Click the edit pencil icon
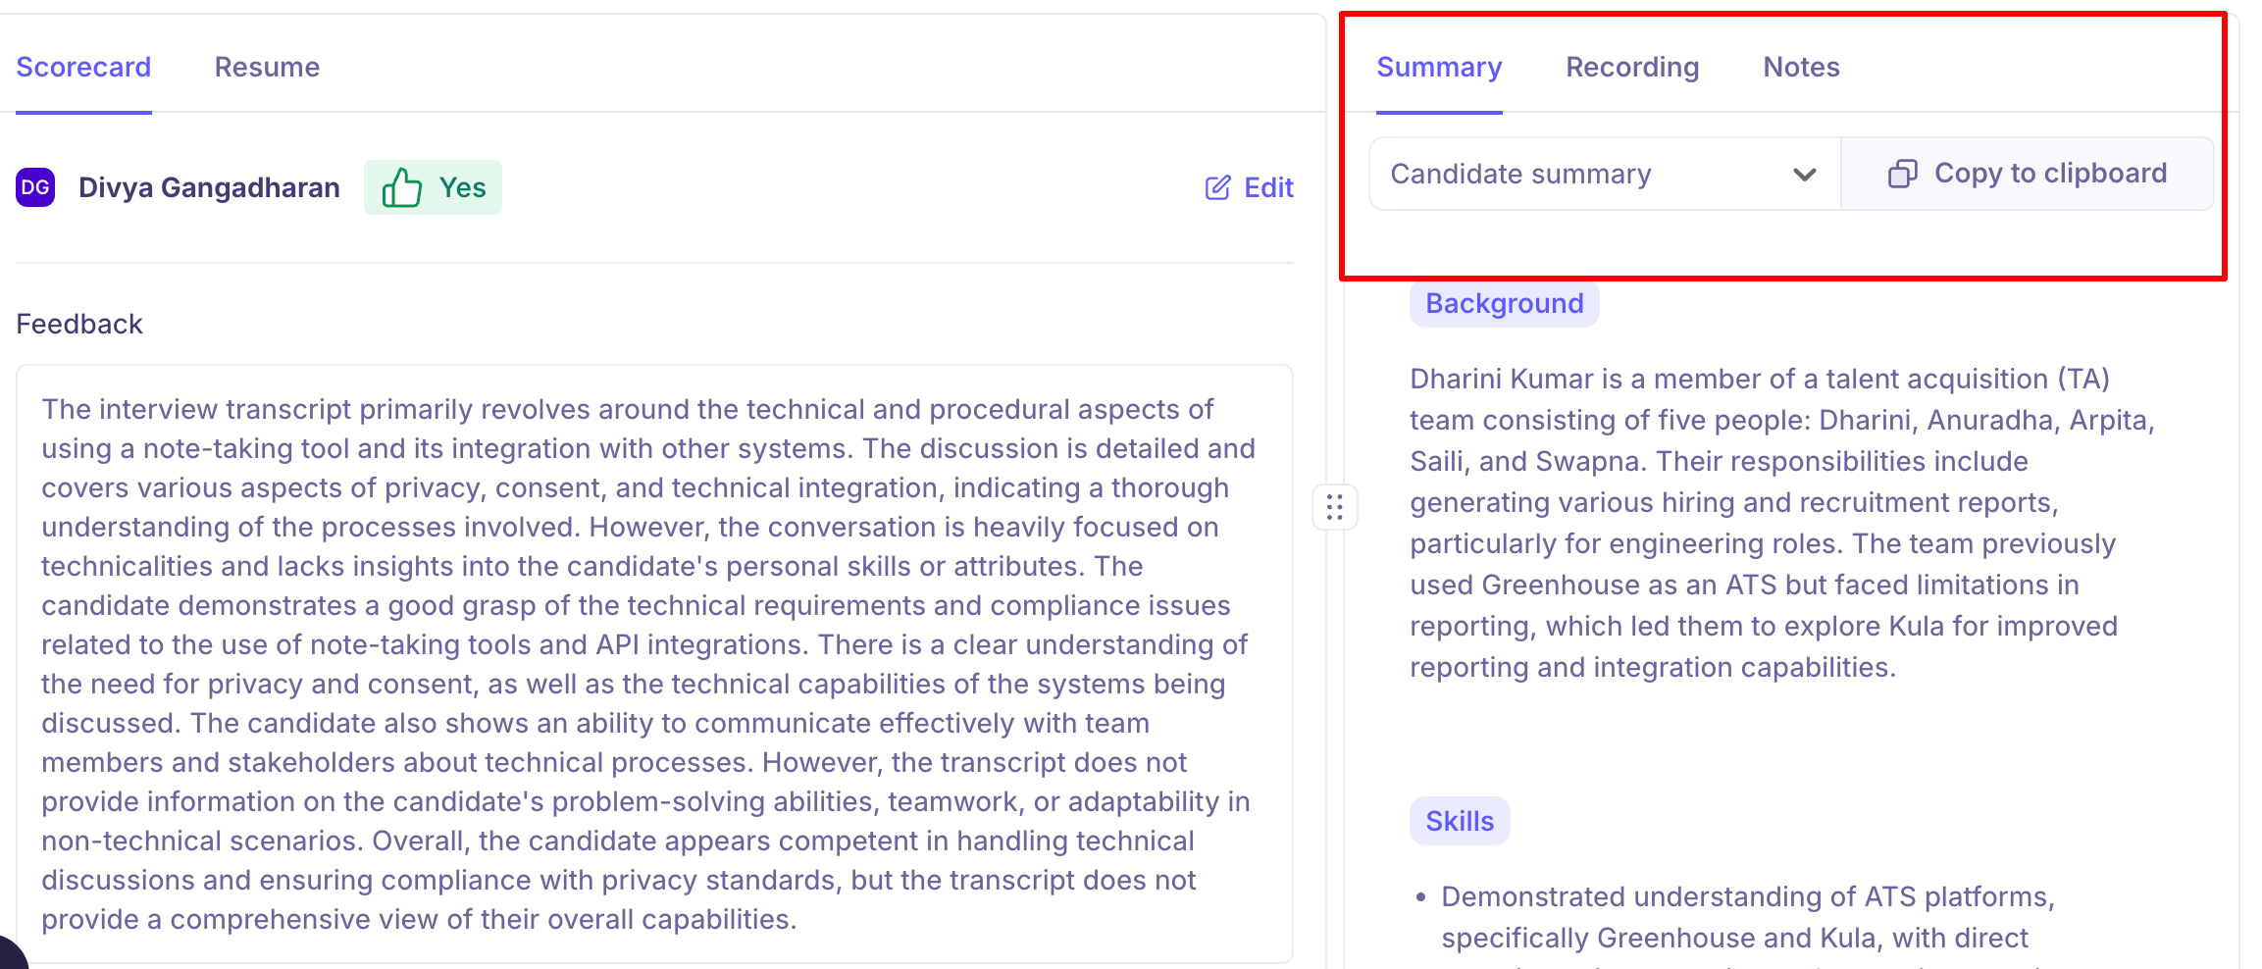This screenshot has height=969, width=2262. coord(1217,187)
